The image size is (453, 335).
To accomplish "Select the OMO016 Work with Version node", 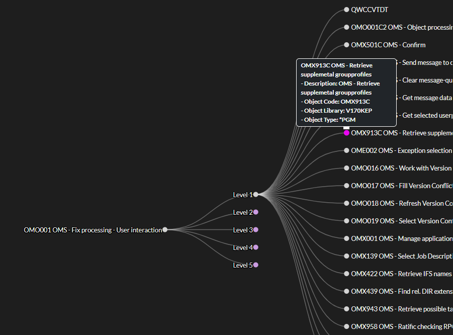I will [346, 168].
